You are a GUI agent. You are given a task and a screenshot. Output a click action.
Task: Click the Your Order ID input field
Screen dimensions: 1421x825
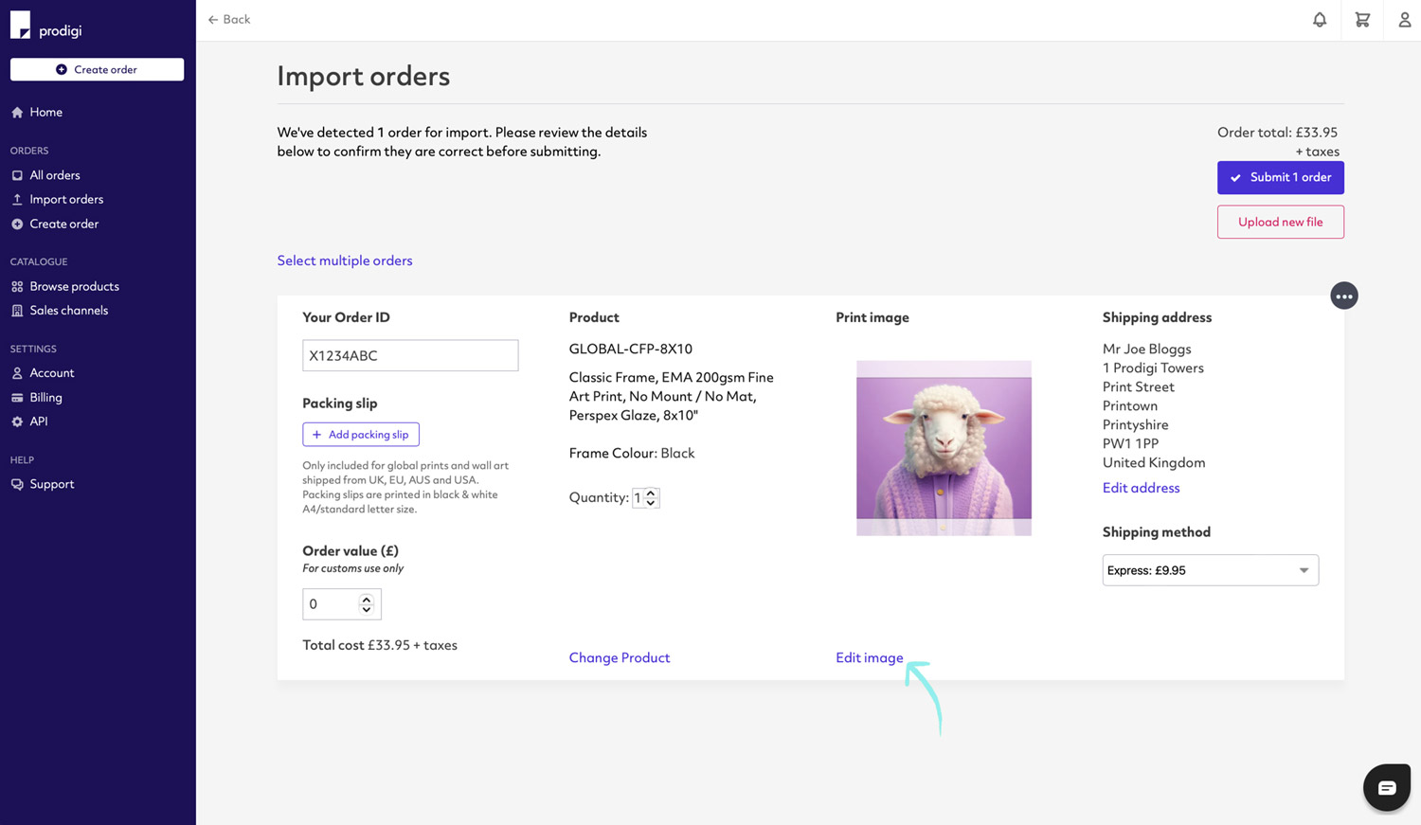[x=410, y=356]
